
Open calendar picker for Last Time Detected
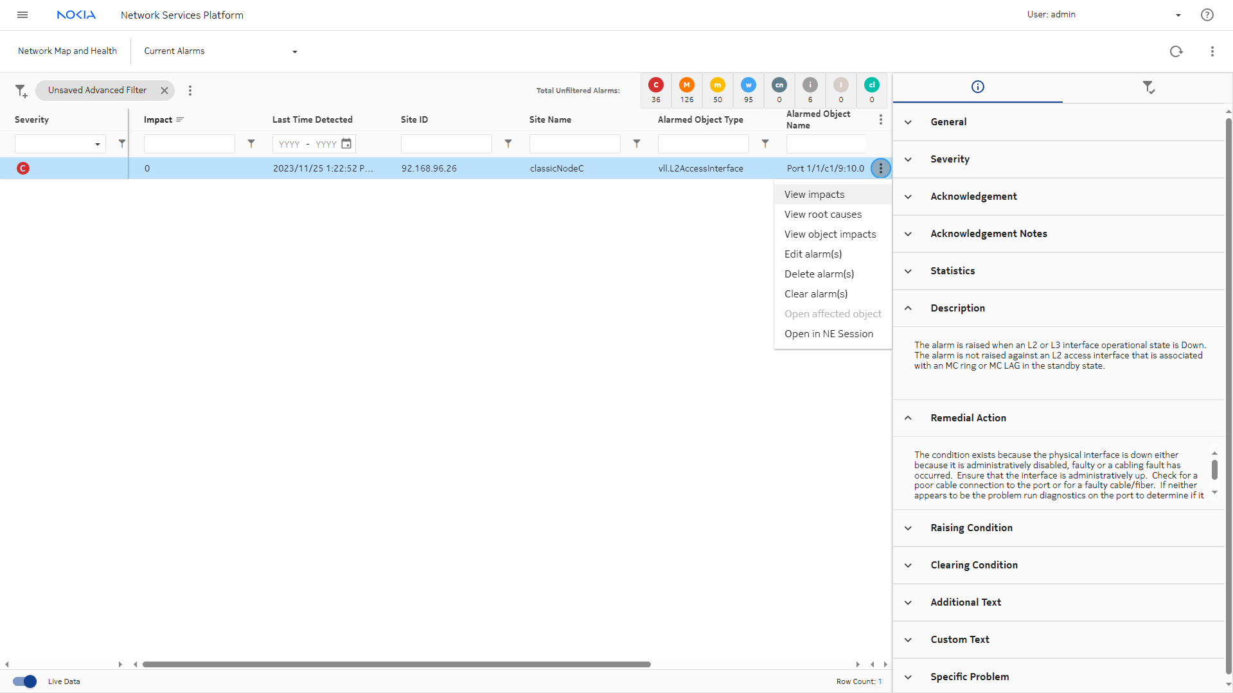(x=346, y=144)
